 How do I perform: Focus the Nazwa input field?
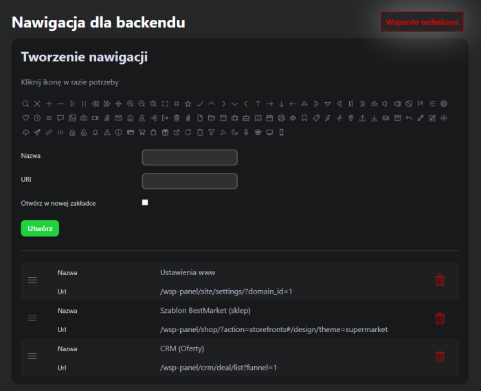[190, 157]
